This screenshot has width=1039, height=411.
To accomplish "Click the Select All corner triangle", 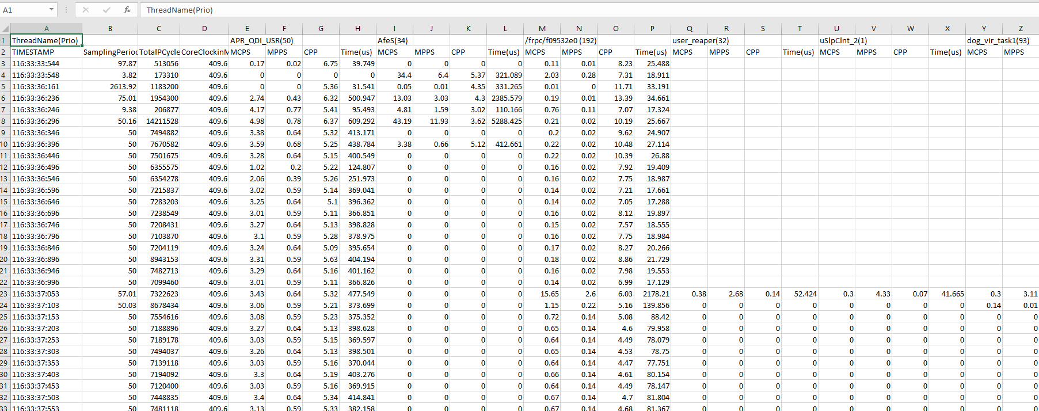I will (x=5, y=28).
